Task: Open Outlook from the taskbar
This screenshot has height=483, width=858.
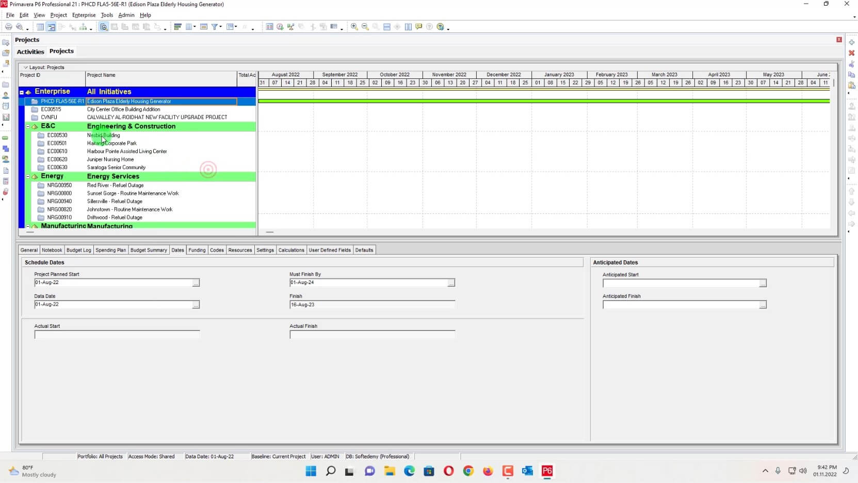Action: [527, 471]
